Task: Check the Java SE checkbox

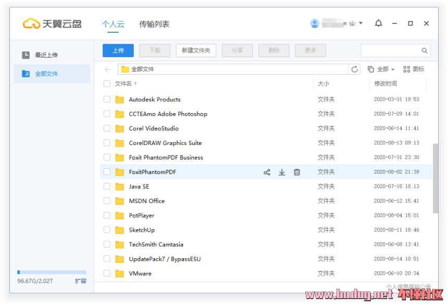Action: [x=107, y=187]
